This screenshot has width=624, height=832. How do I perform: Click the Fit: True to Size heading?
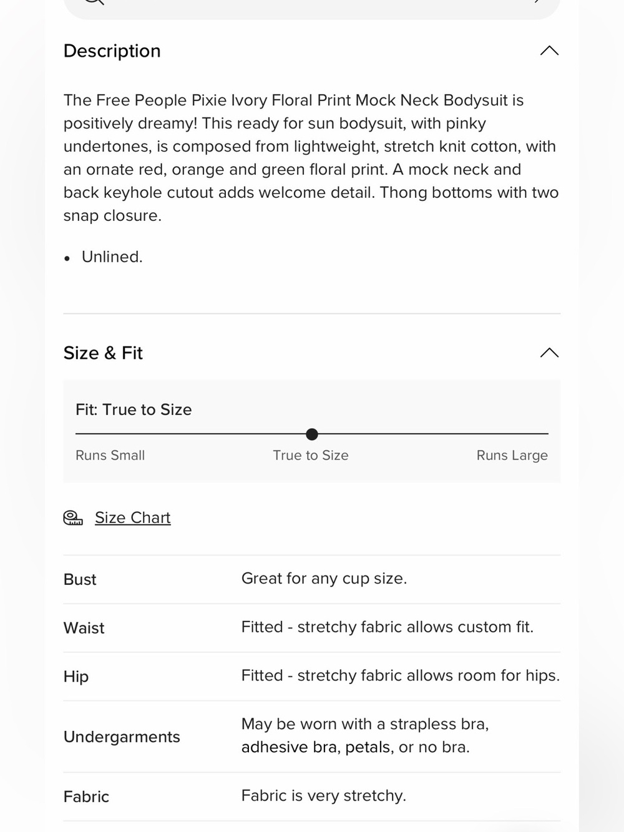[x=134, y=409]
